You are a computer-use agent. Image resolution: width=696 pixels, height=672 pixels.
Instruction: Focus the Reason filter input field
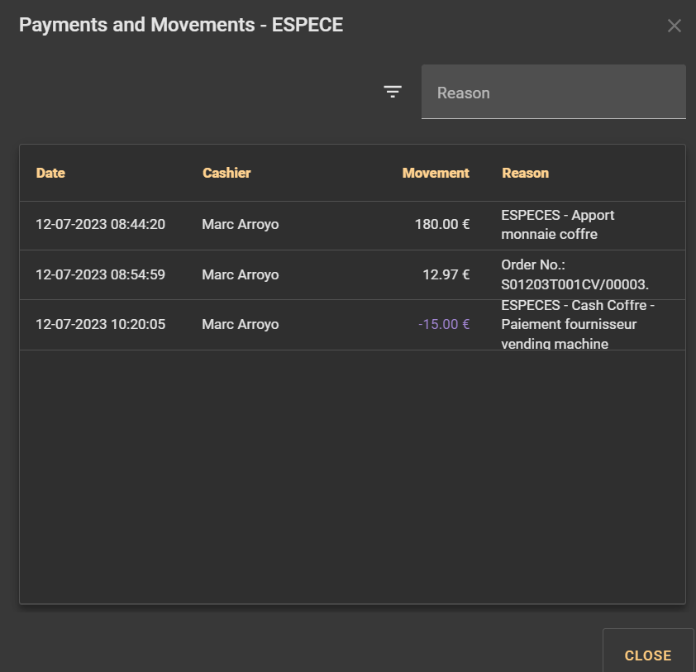(553, 93)
